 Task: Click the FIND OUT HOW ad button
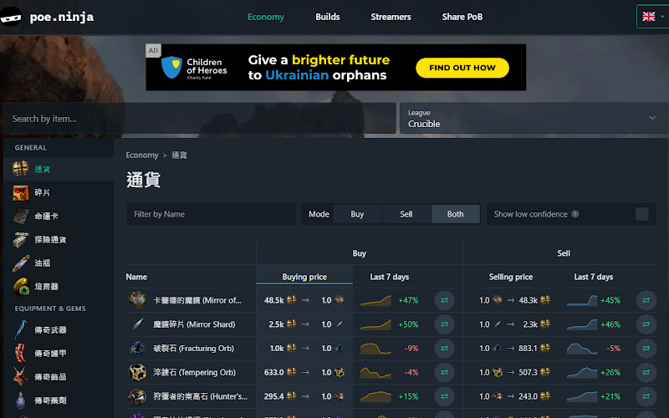[462, 68]
